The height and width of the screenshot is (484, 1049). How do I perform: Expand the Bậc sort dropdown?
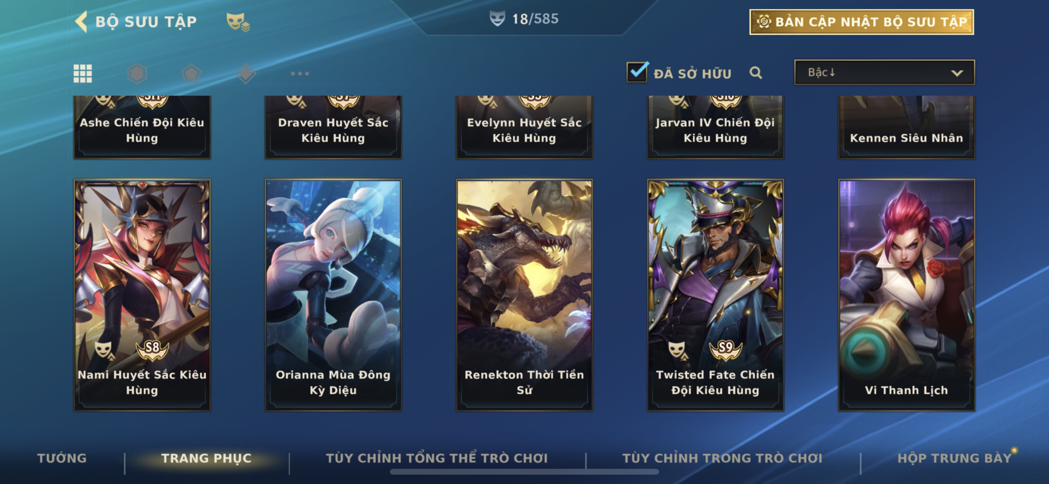point(884,72)
